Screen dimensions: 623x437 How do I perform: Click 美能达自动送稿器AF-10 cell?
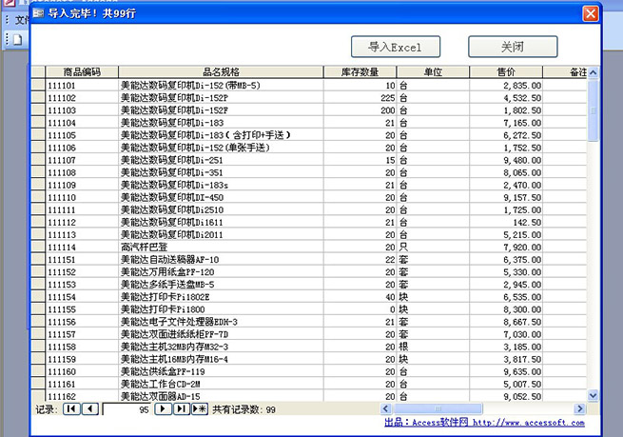(221, 260)
